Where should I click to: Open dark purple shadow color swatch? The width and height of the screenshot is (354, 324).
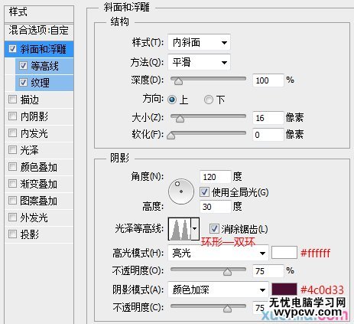click(284, 289)
